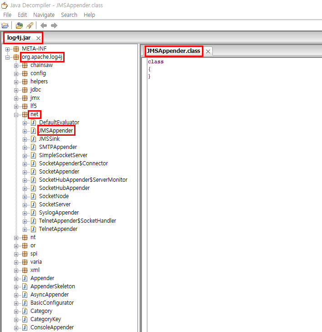Click the DefaultEvaluator class file icon

(x=33, y=123)
